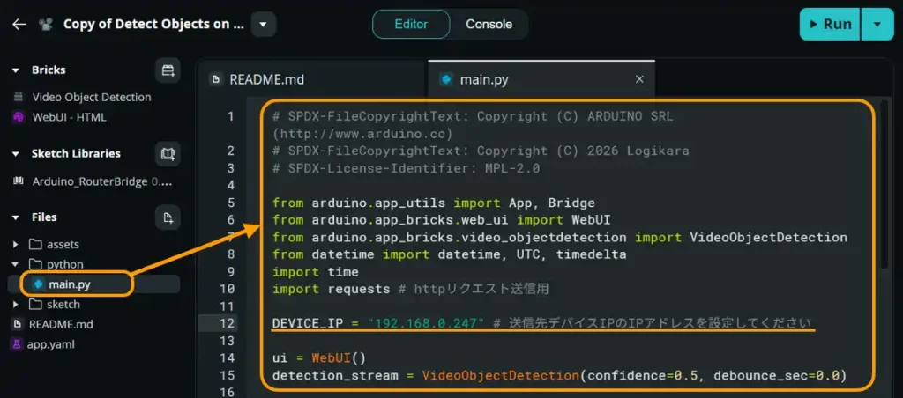903x398 pixels.
Task: Collapse the Bricks section
Action: tap(16, 70)
